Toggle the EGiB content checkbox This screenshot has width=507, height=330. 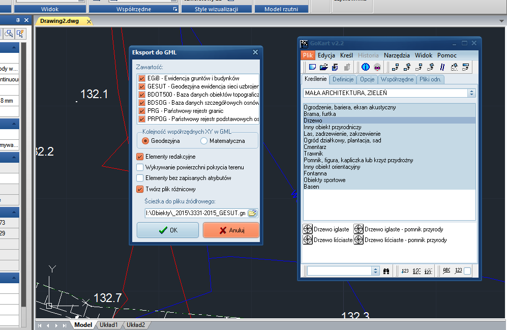click(142, 79)
